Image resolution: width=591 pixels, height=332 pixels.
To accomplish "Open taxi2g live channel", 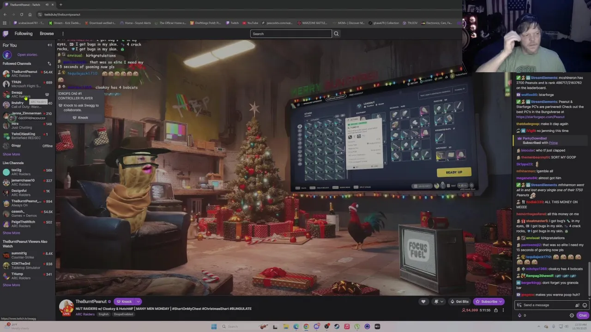I will (x=28, y=172).
